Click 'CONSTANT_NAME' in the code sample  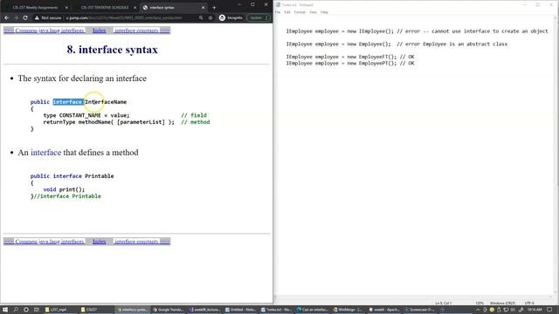(x=79, y=115)
